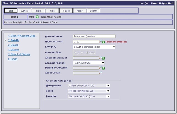The height and width of the screenshot is (114, 177).
Task: Select the None Account Sign option
Action: 88,52
